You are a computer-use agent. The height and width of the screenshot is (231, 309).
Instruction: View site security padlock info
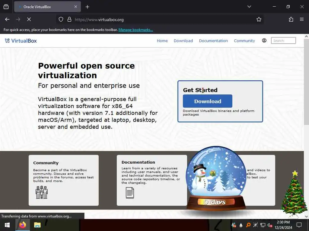pyautogui.click(x=69, y=20)
